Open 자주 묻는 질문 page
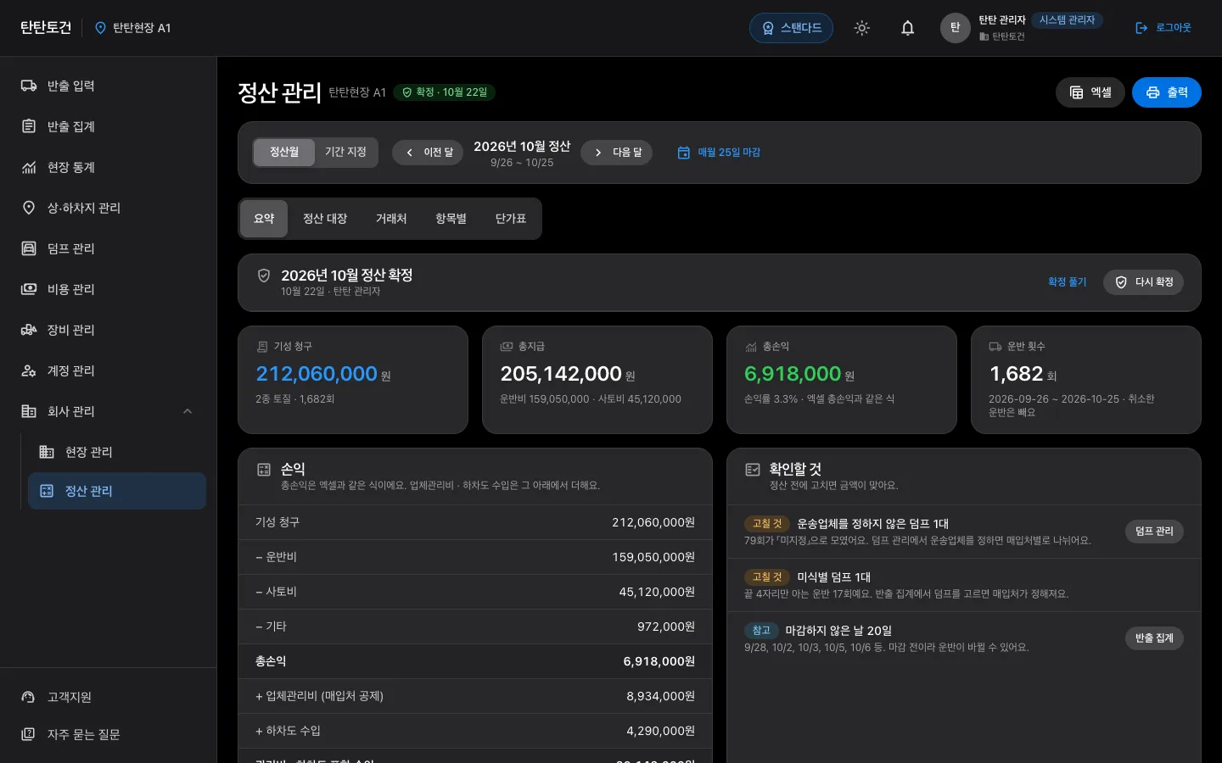Screen dimensions: 1222x763 point(108,734)
